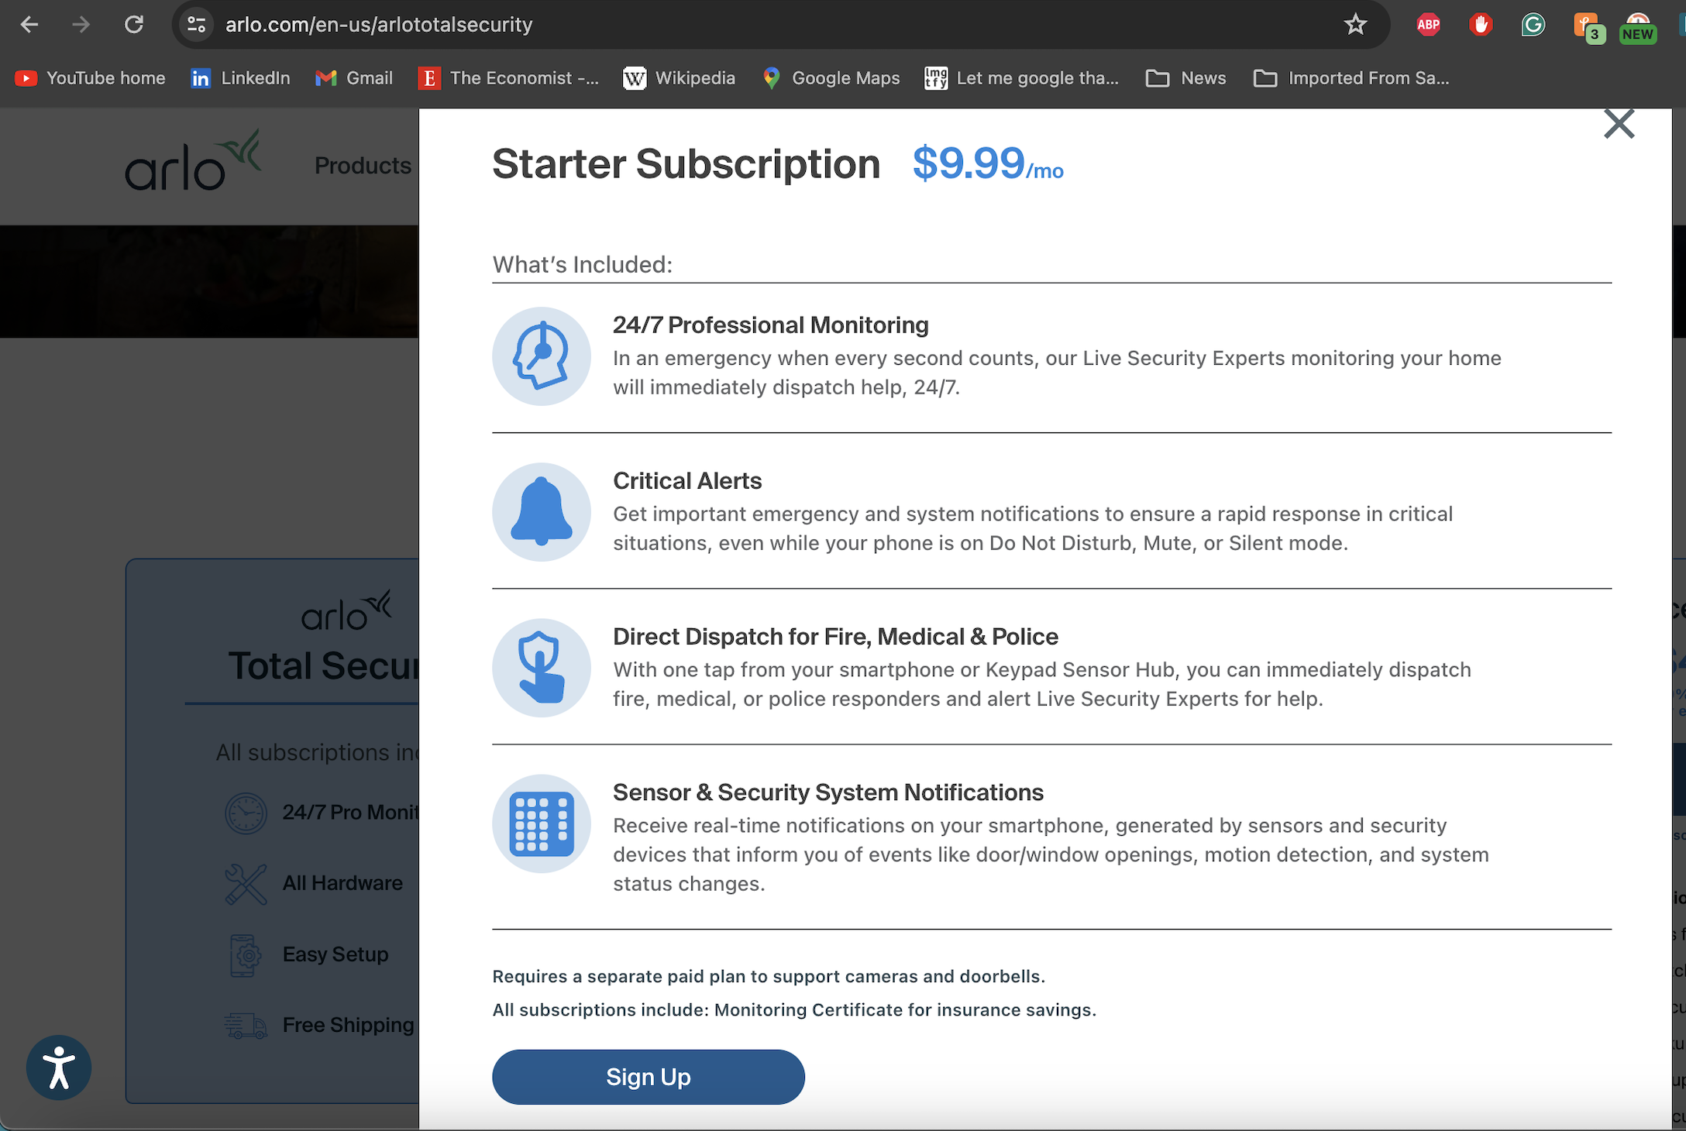The width and height of the screenshot is (1686, 1131).
Task: Open the Gmail bookmark
Action: tap(353, 77)
